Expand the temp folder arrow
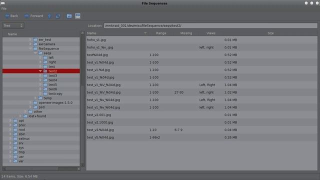This screenshot has height=180, width=320. tap(35, 98)
